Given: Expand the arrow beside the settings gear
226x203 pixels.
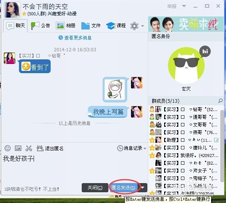Looking at the screenshot, I should [142, 26].
